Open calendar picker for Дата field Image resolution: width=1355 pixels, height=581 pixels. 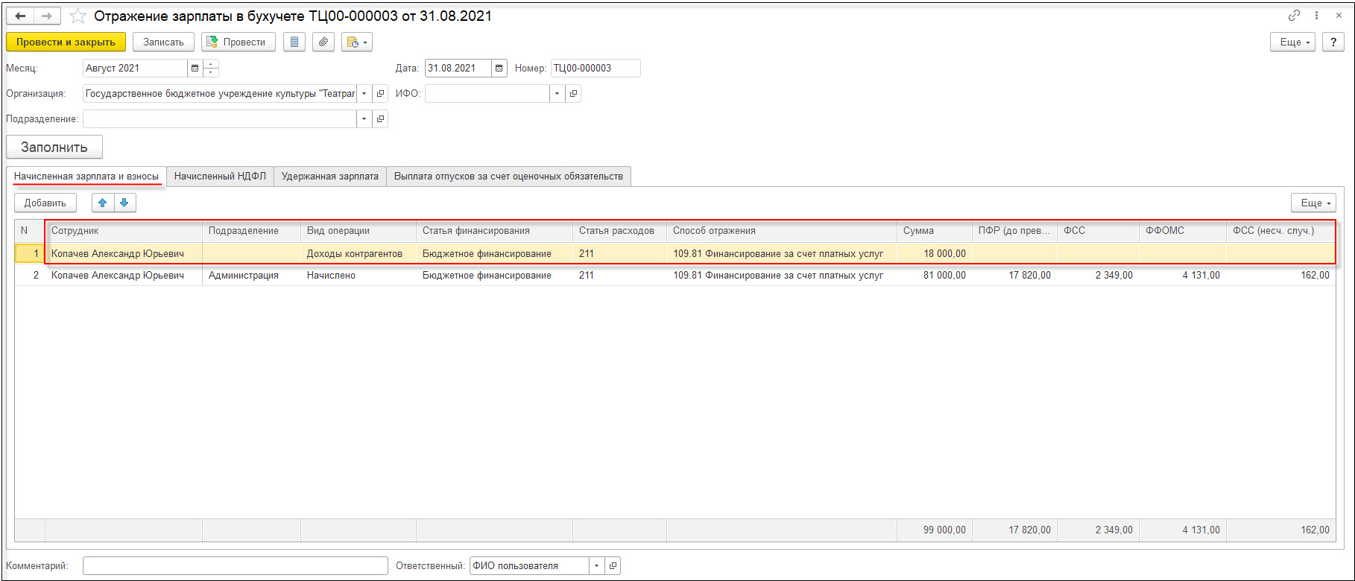pyautogui.click(x=499, y=68)
